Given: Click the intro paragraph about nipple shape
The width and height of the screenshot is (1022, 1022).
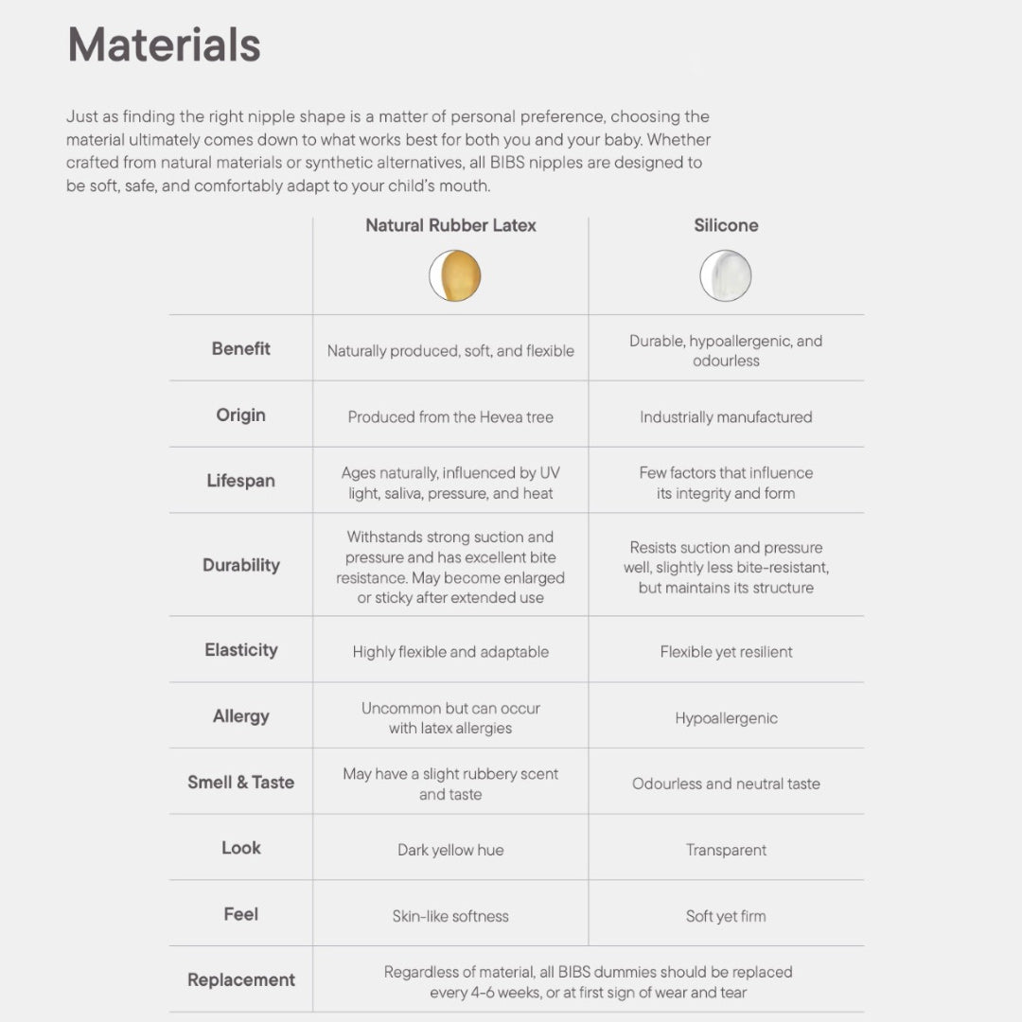Looking at the screenshot, I should [388, 151].
